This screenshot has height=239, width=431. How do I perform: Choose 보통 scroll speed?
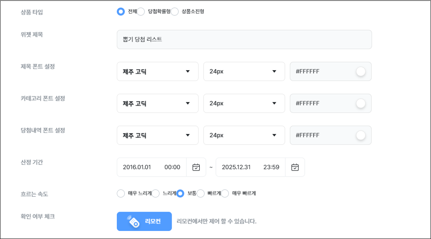(180, 193)
